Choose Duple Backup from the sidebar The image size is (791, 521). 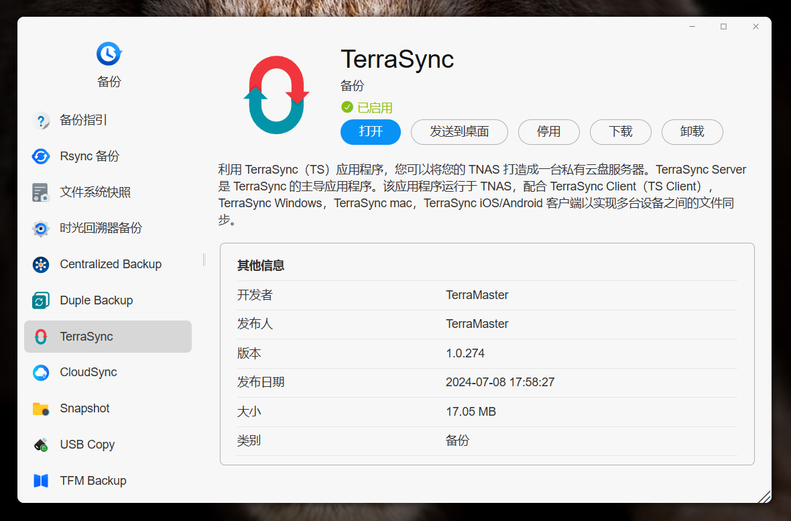coord(108,300)
